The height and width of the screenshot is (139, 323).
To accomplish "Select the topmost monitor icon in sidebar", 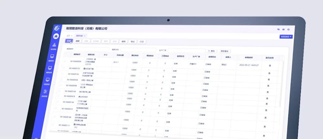I will click(x=52, y=56).
